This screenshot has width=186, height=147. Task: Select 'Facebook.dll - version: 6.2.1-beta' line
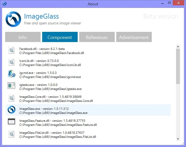pos(42,49)
